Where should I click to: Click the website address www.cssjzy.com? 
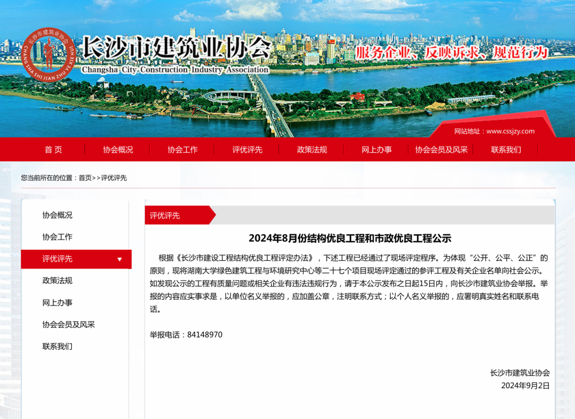tap(510, 131)
